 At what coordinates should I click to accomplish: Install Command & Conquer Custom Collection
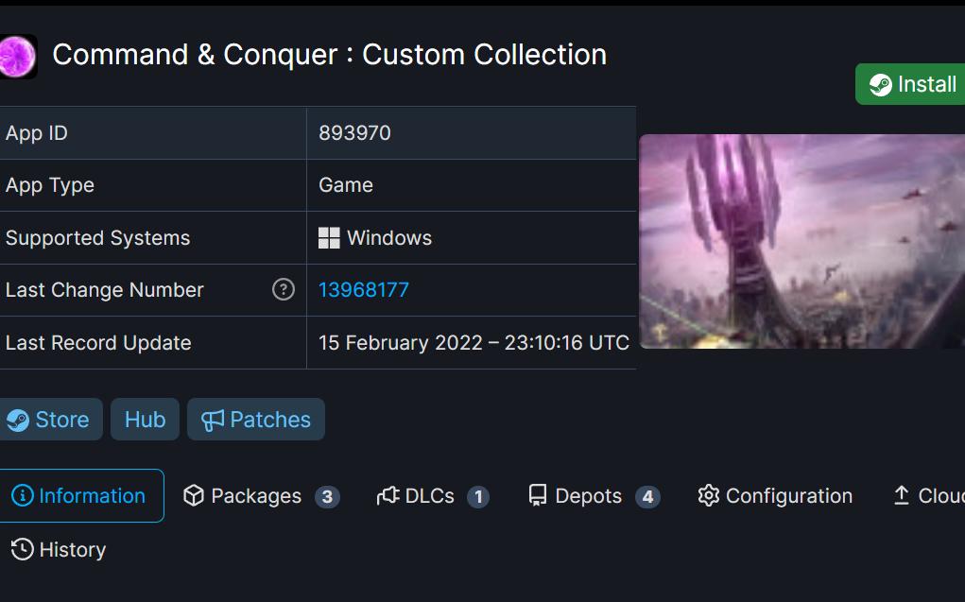tap(917, 84)
